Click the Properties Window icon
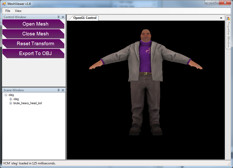The width and height of the screenshot is (233, 168). coord(228,19)
